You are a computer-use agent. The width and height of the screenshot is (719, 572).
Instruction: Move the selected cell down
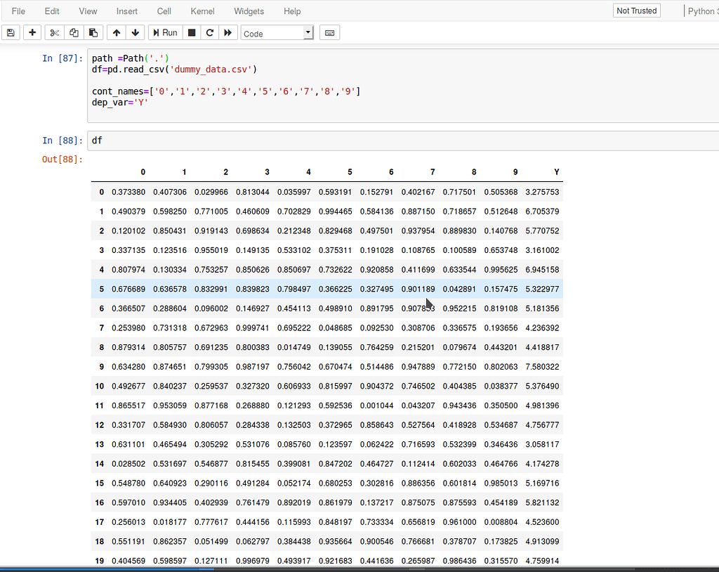pos(134,32)
